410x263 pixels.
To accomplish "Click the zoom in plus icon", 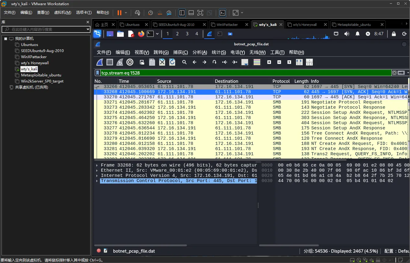I will [269, 62].
